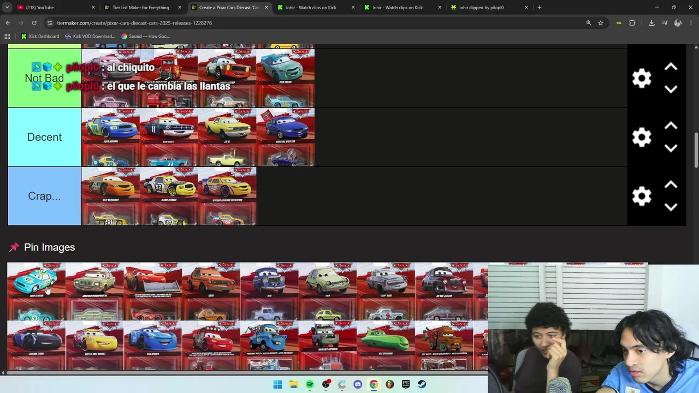Open settings gear for Crap... tier

pos(642,196)
